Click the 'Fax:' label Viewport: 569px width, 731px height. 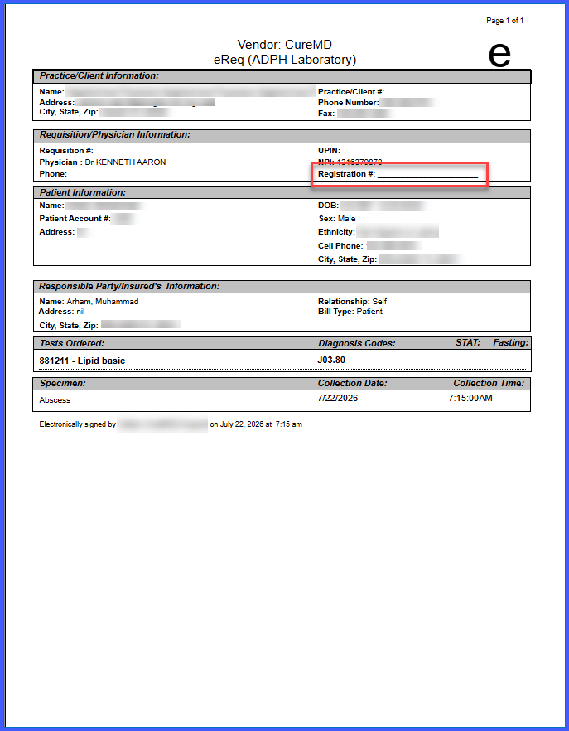coord(326,114)
